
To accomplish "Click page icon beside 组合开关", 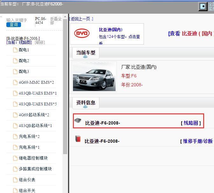I will click(15, 190).
